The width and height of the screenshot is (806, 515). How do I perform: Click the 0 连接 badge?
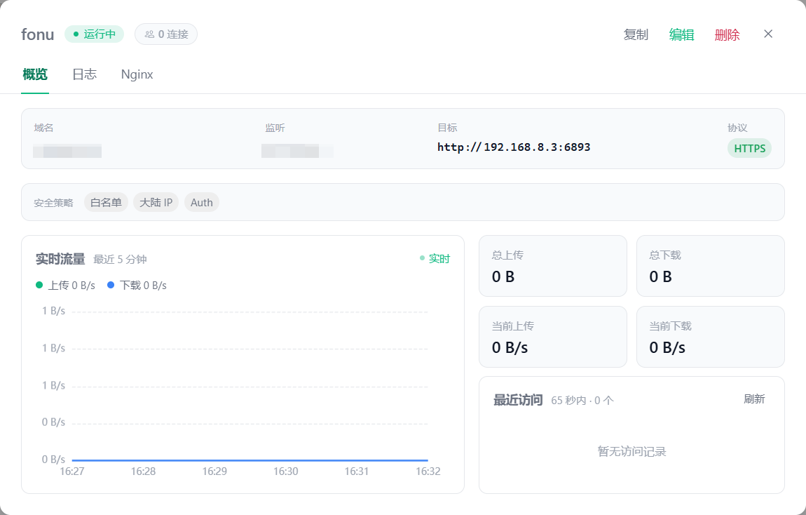coord(166,34)
